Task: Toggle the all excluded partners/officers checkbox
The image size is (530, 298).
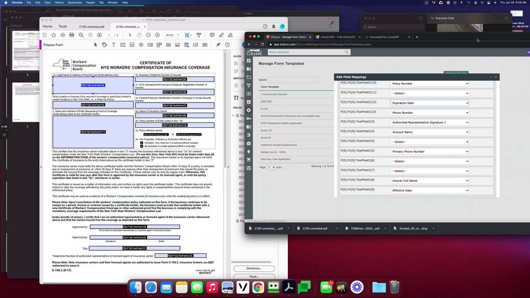Action: [x=141, y=146]
